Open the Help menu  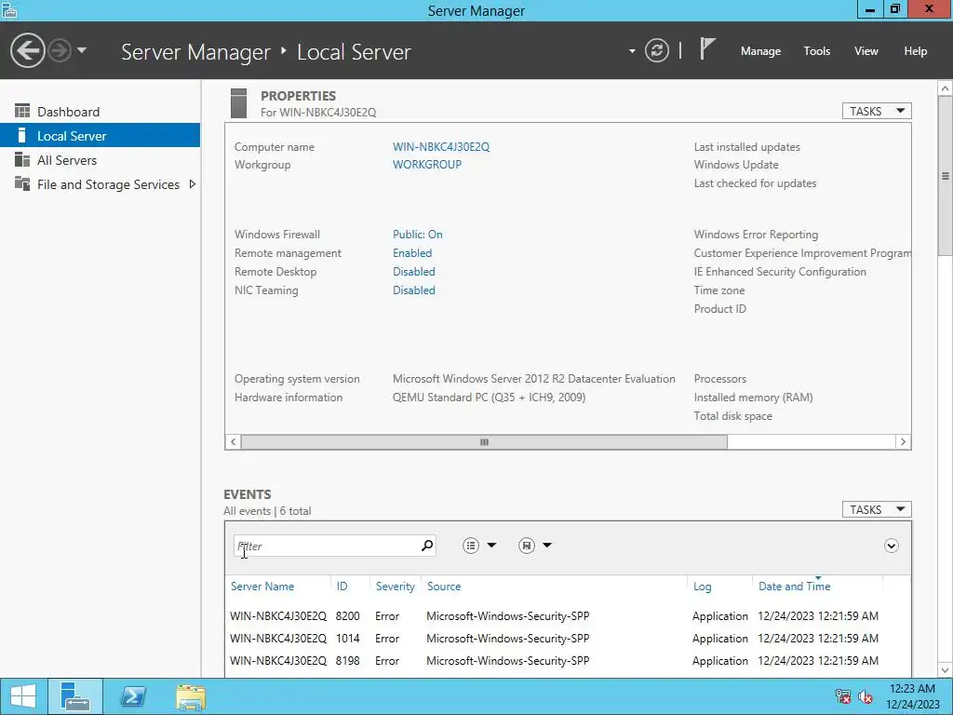click(x=915, y=51)
